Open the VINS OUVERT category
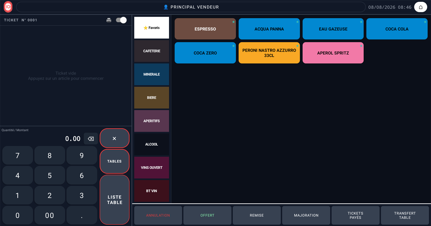This screenshot has width=431, height=226. [152, 168]
